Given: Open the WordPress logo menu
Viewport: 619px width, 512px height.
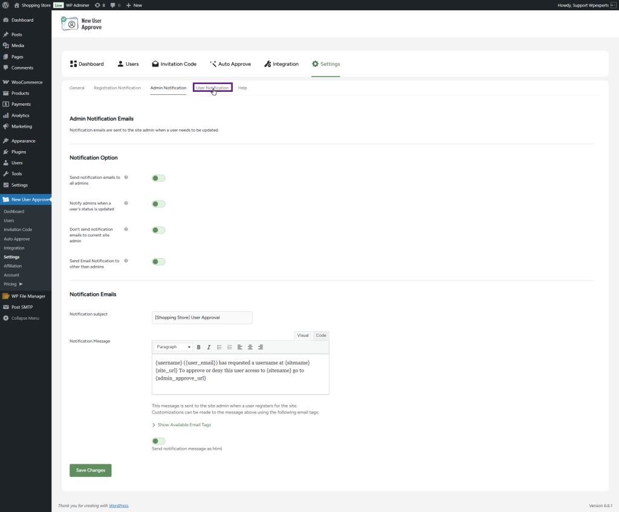Looking at the screenshot, I should (x=5, y=5).
